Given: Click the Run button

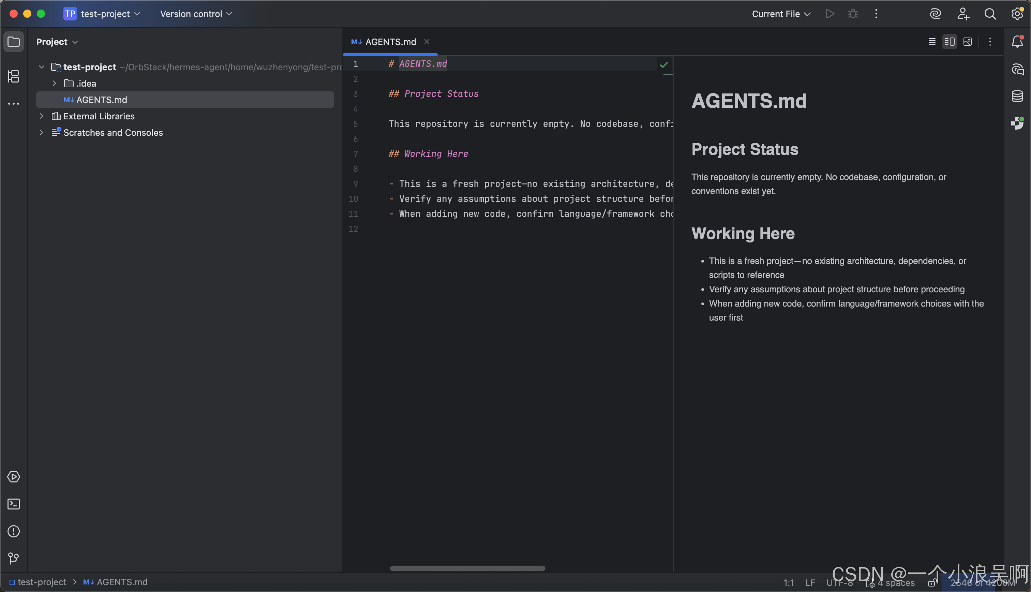Looking at the screenshot, I should pyautogui.click(x=830, y=14).
